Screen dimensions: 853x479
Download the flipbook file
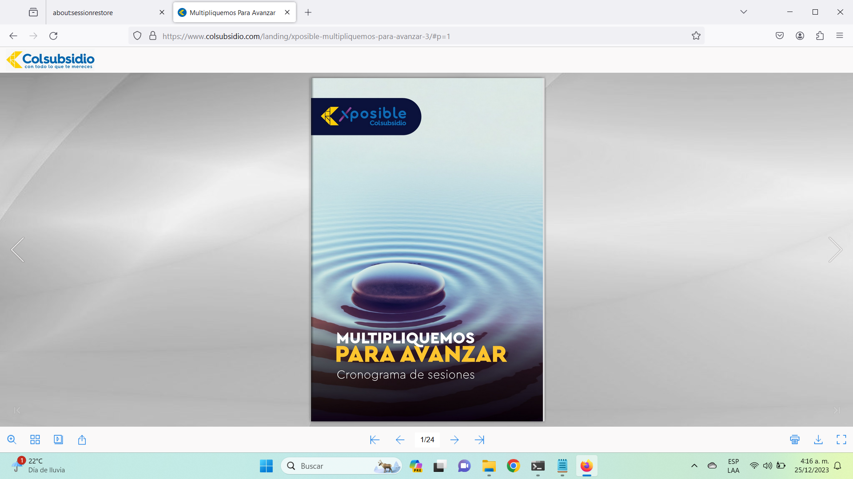(818, 440)
